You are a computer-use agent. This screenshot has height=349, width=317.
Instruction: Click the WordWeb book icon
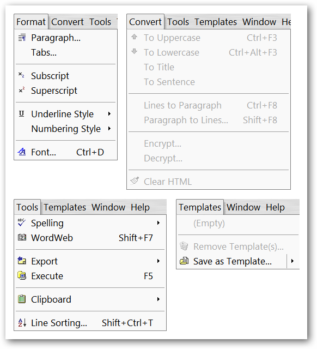point(22,238)
